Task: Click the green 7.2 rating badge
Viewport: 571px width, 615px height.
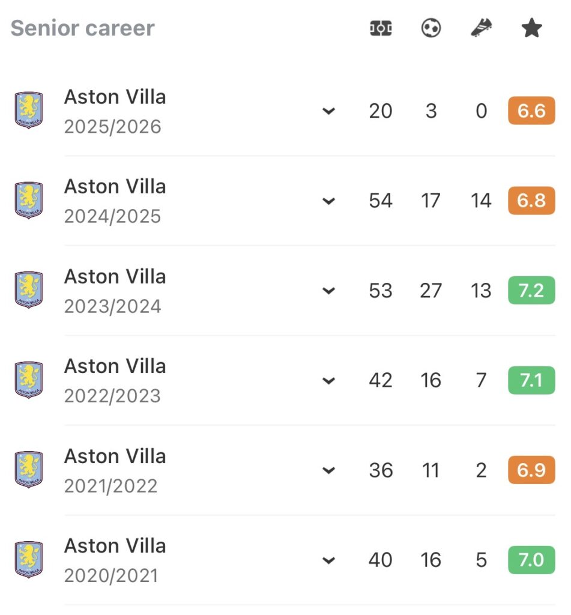Action: [x=531, y=291]
